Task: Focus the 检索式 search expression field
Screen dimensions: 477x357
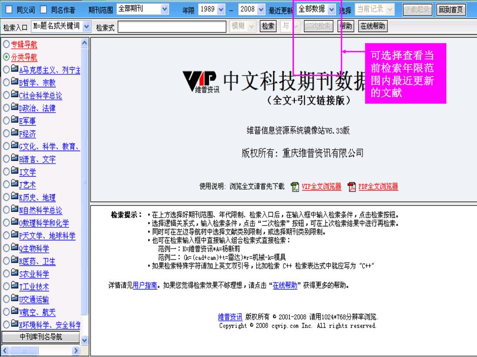Action: (x=172, y=26)
